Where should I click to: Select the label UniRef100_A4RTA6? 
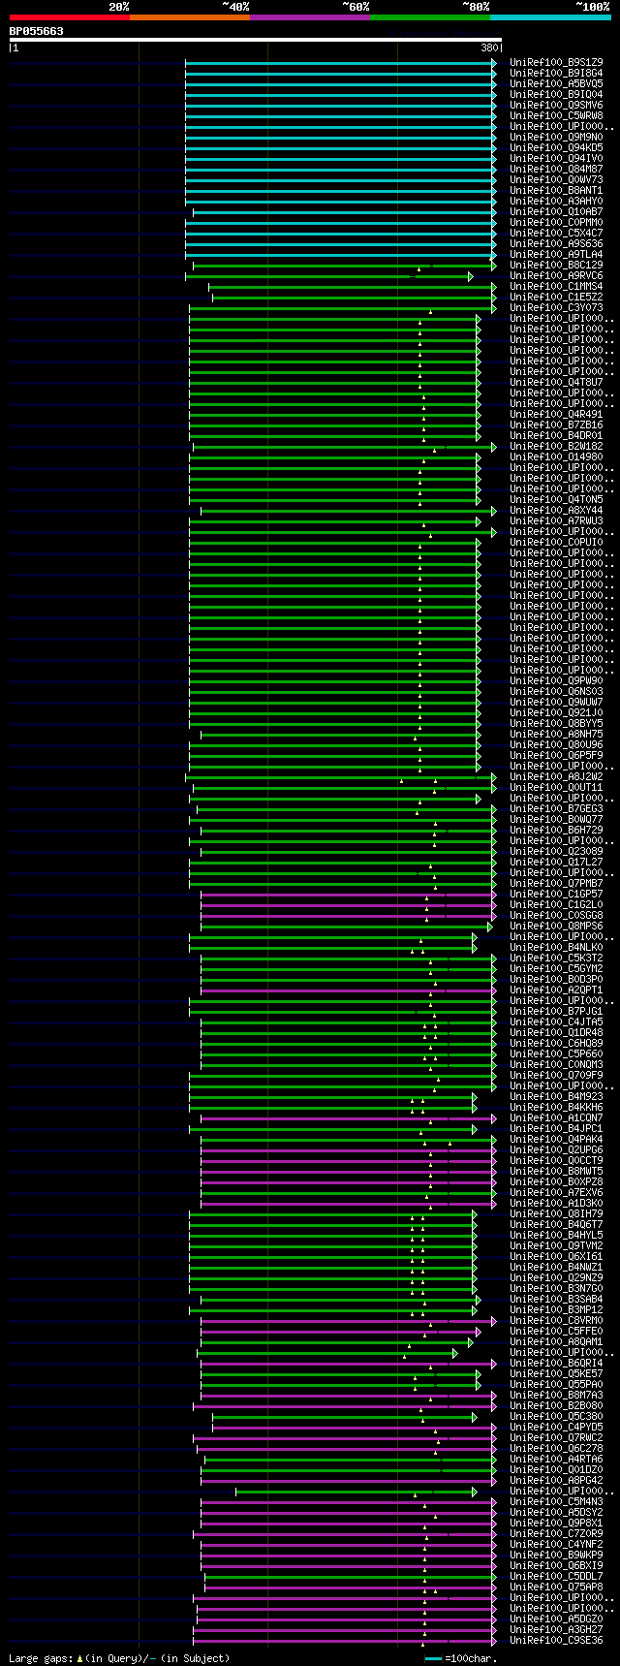pyautogui.click(x=556, y=1459)
